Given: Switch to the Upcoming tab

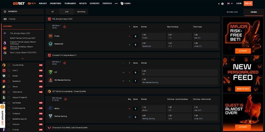Looking at the screenshot, I should 81,12.
